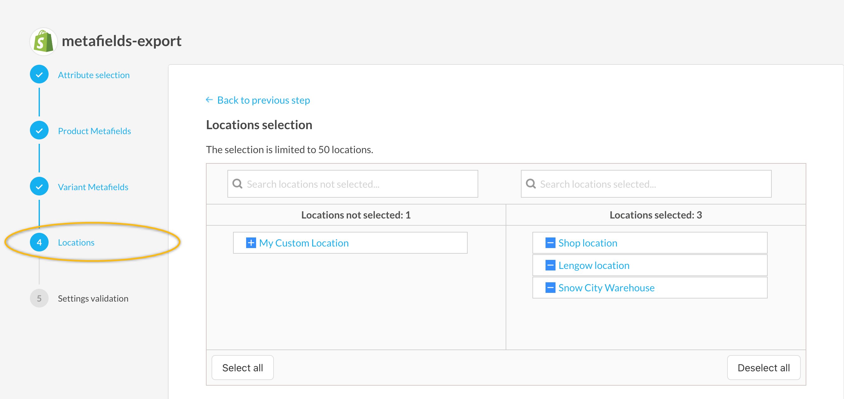Select the Settings validation step

click(93, 298)
